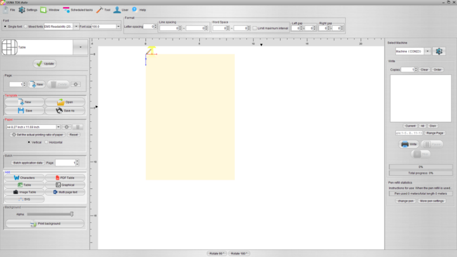Open a template with folder icon
Viewport: 457px width, 257px height.
pos(65,102)
